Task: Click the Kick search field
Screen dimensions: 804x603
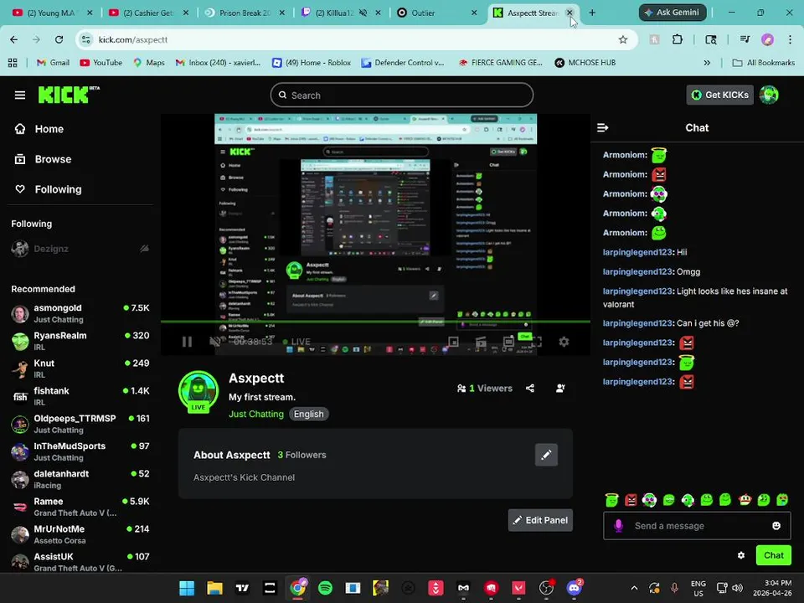Action: point(401,95)
